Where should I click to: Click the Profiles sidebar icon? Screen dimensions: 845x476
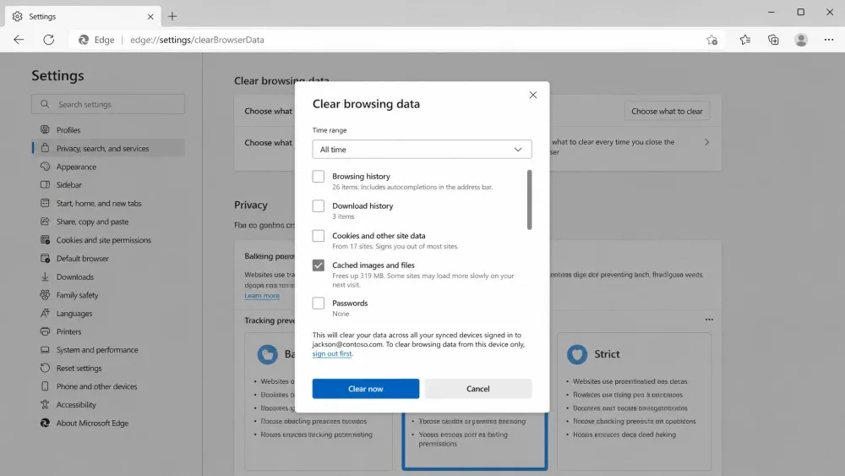45,129
